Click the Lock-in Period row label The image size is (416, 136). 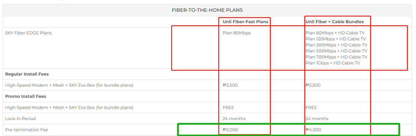click(x=20, y=119)
